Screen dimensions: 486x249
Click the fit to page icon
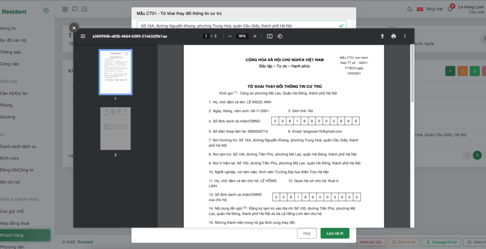click(270, 36)
